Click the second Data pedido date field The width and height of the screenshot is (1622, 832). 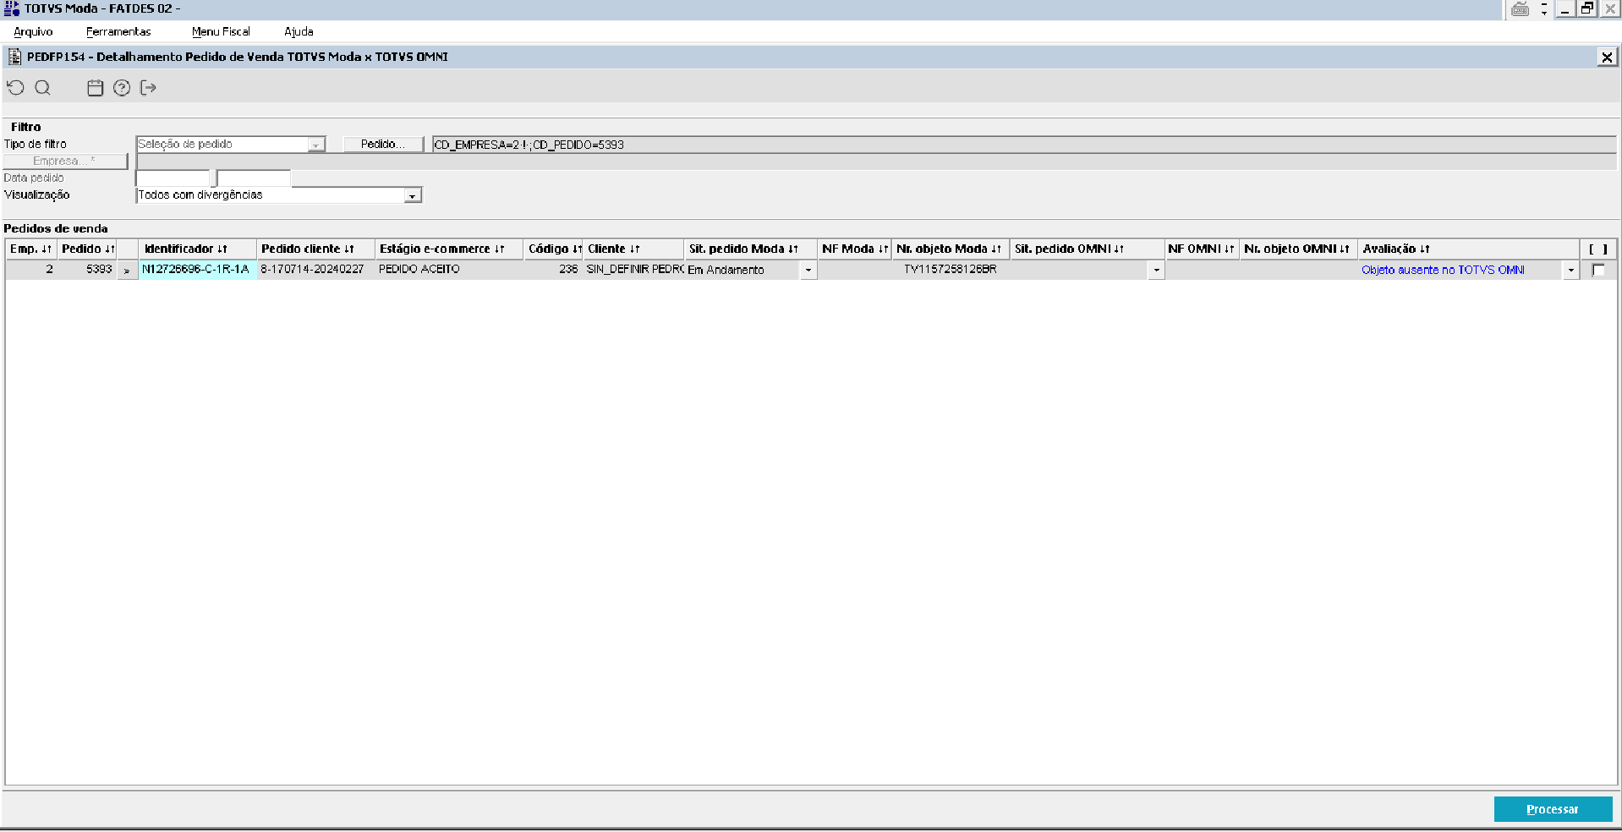point(254,178)
